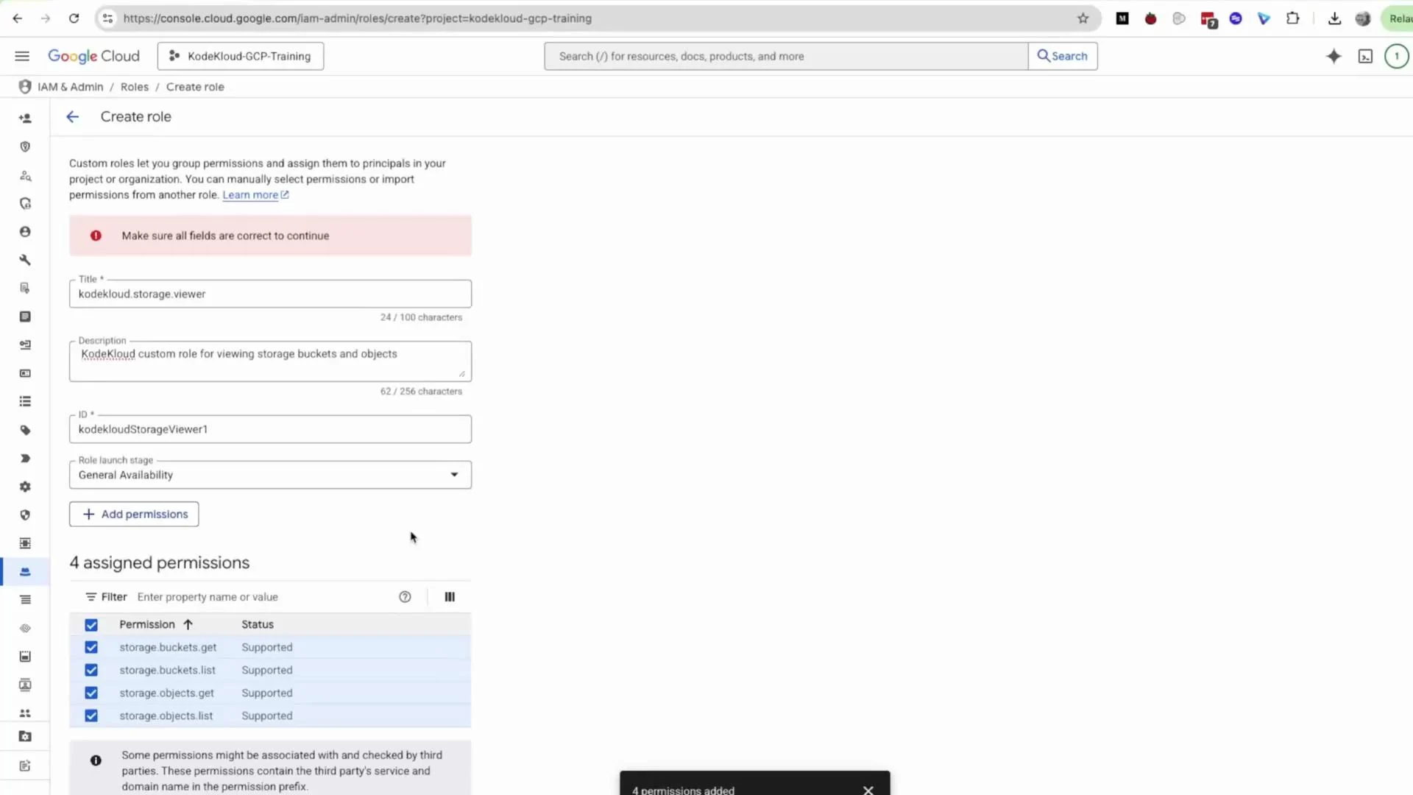
Task: Open the KodeKloud-GCP-Training project selector
Action: [x=241, y=56]
